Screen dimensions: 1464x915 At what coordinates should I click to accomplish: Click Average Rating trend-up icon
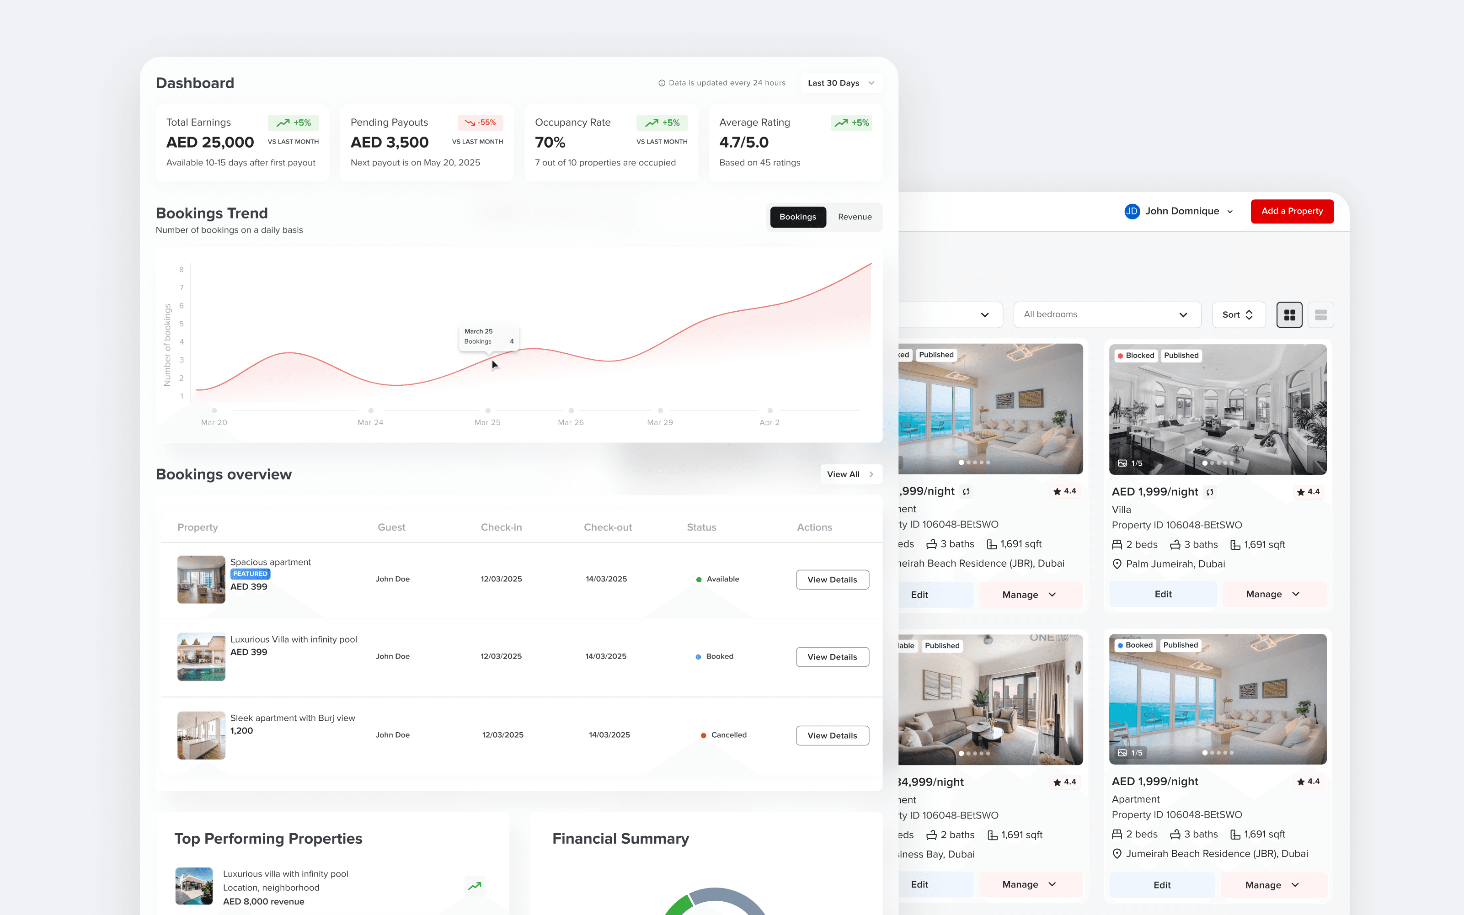841,123
